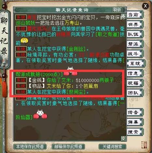View the 祝福 channel tab
This screenshot has width=152, height=153.
tap(134, 83)
